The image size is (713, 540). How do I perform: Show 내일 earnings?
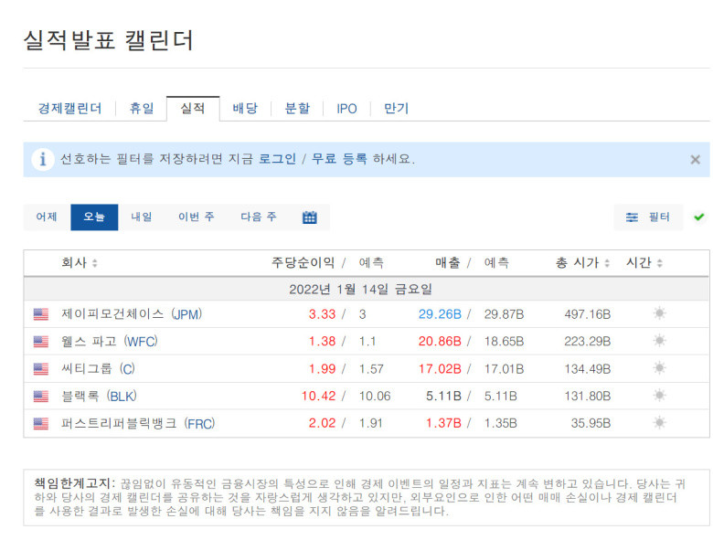point(142,217)
